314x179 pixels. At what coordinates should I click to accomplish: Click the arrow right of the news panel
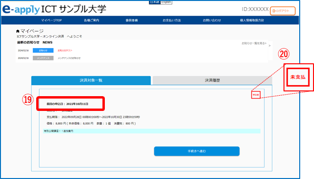point(270,46)
